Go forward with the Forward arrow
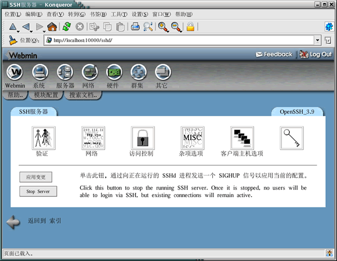This screenshot has width=337, height=261. (x=39, y=27)
